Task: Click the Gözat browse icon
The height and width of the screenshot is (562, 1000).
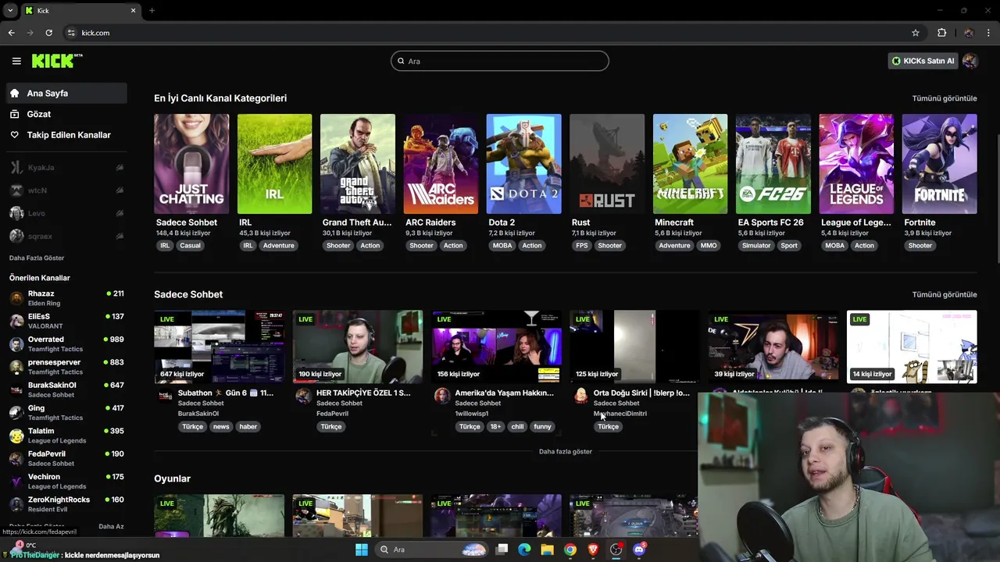Action: [x=14, y=114]
